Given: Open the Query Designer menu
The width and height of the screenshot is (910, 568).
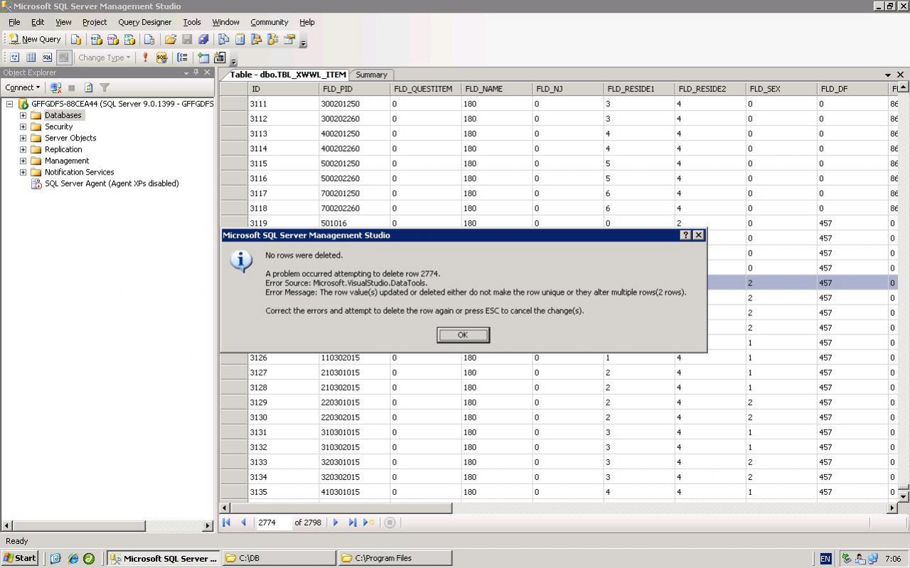Looking at the screenshot, I should pos(145,22).
